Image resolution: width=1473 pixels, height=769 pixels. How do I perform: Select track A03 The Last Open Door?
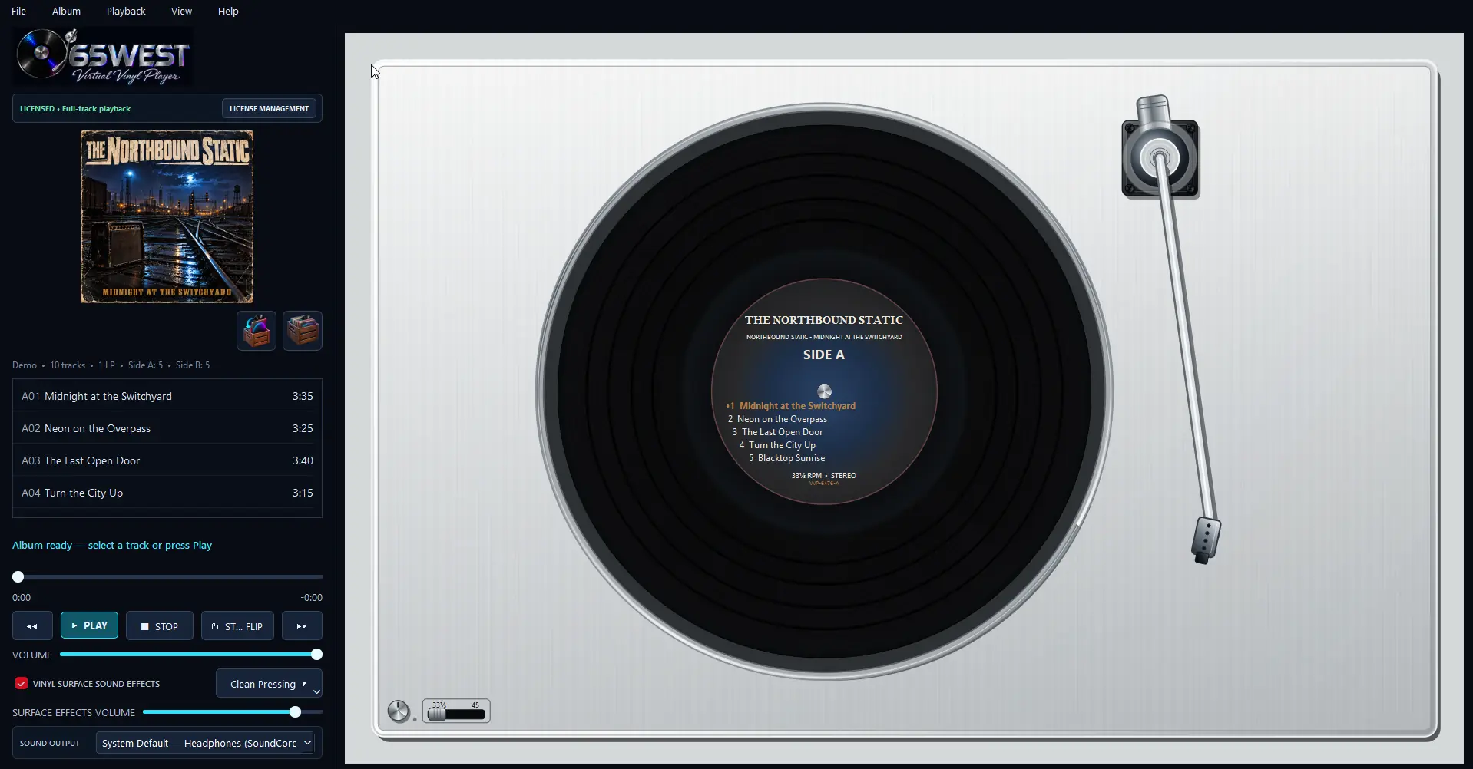coord(167,460)
